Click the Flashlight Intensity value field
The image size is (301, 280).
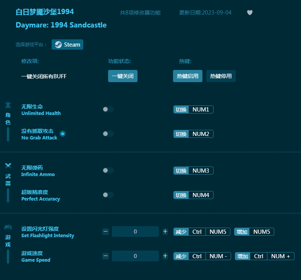click(135, 231)
